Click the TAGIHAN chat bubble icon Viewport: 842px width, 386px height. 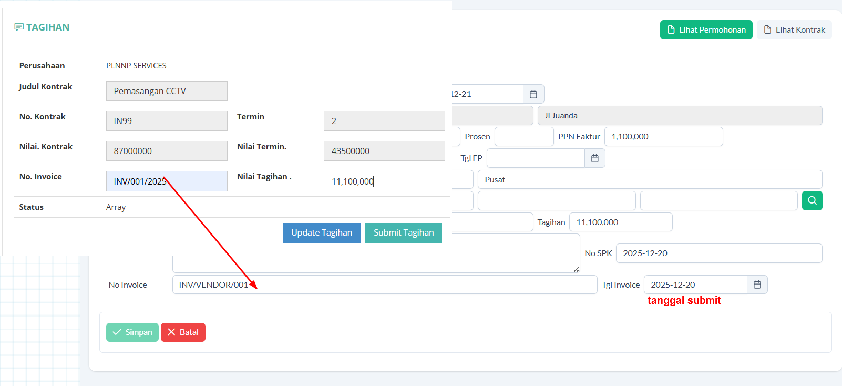point(19,27)
